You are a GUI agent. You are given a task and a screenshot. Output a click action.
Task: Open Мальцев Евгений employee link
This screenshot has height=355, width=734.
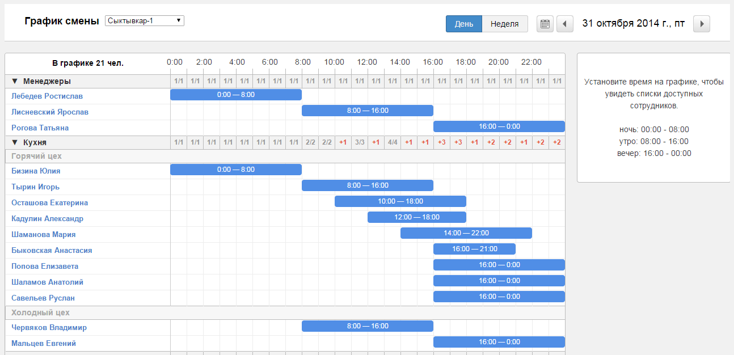point(44,343)
